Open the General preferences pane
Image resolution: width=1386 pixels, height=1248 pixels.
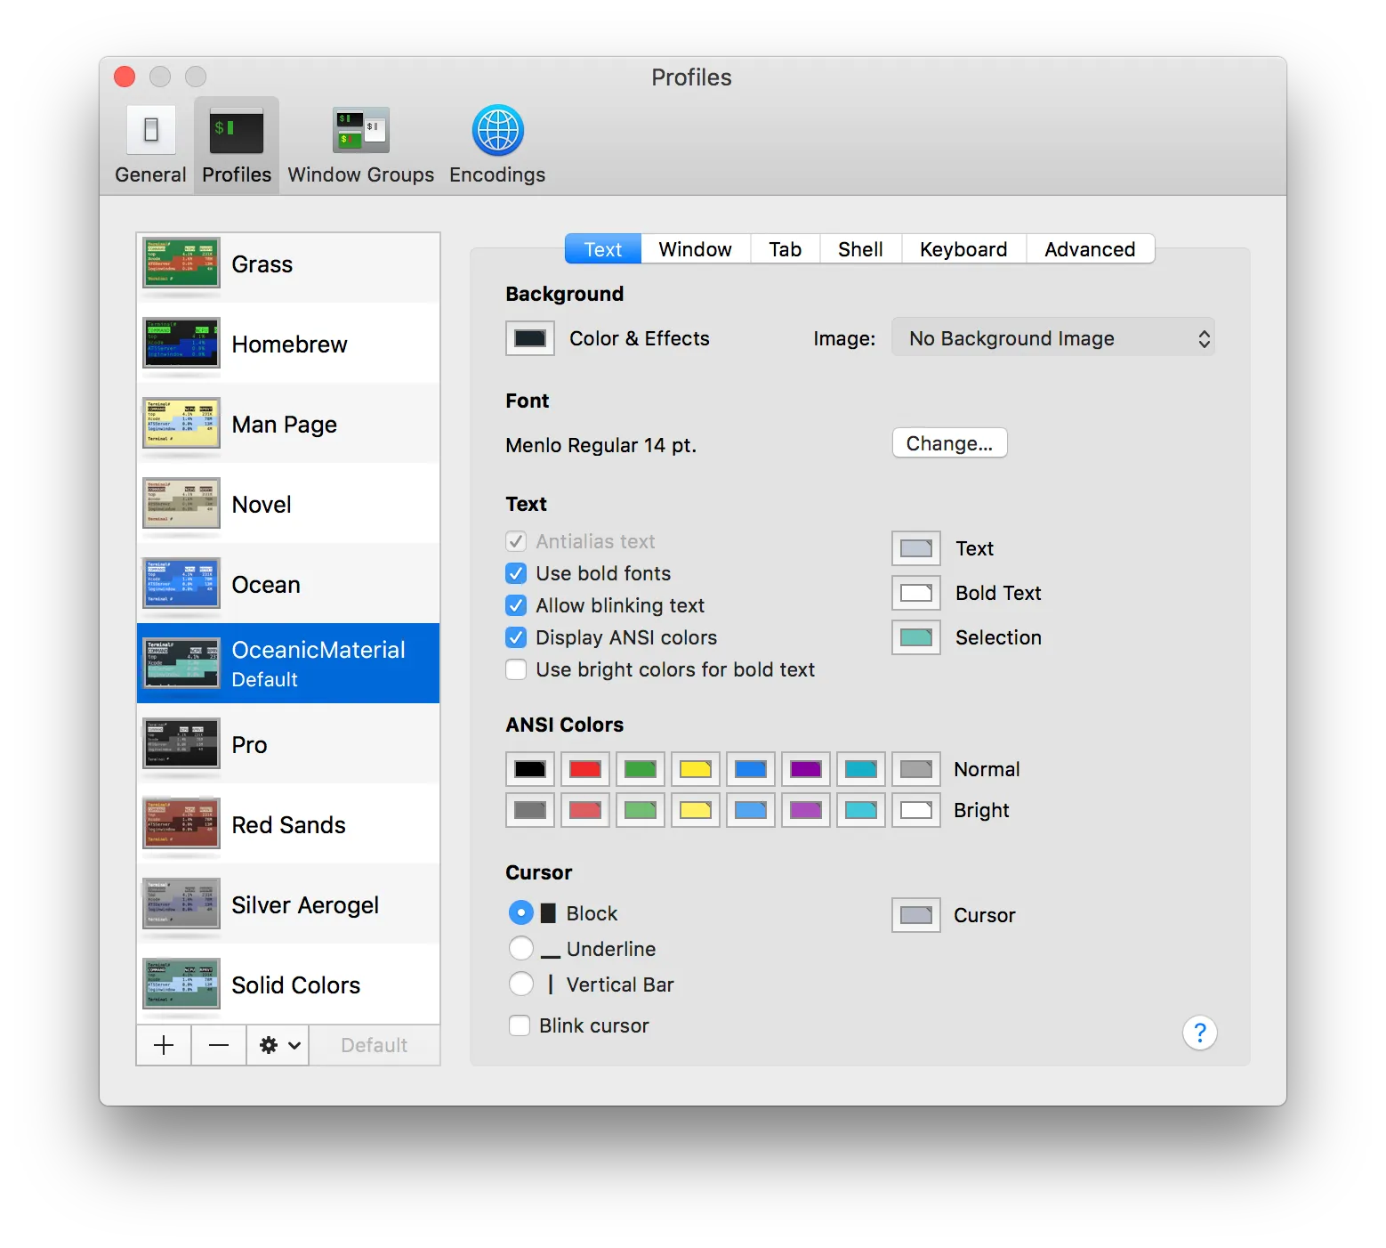tap(150, 144)
